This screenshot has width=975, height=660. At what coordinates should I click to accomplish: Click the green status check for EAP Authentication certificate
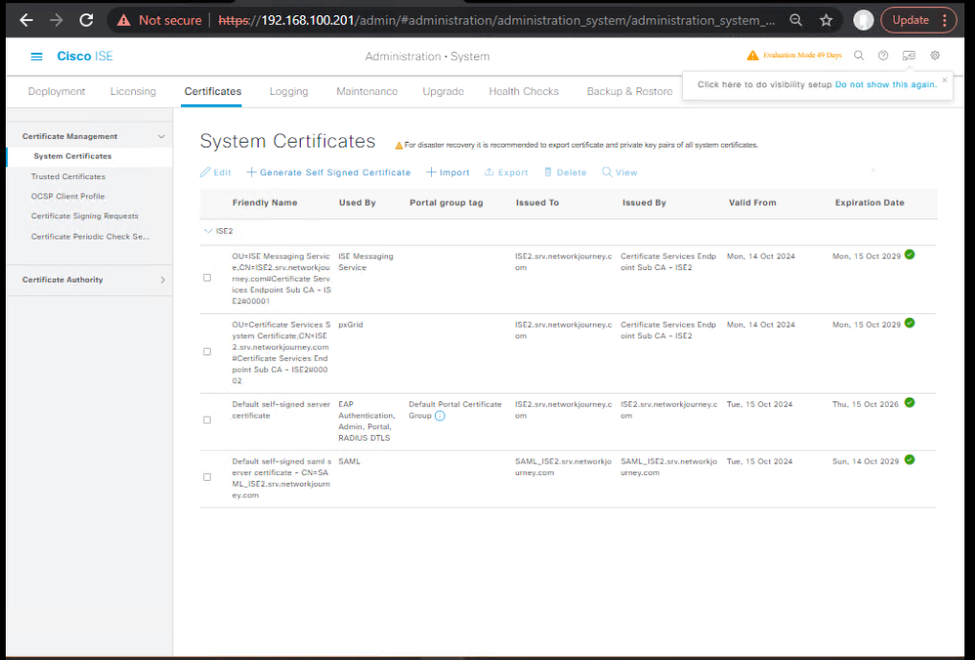(910, 402)
